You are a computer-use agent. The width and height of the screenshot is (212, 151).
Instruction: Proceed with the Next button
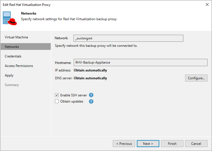[x=148, y=143]
